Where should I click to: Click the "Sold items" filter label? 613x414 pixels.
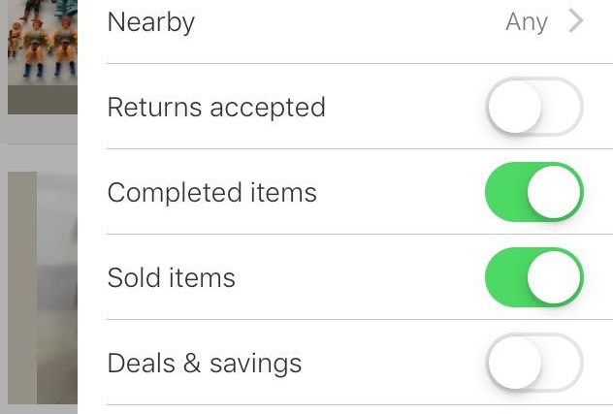click(172, 277)
